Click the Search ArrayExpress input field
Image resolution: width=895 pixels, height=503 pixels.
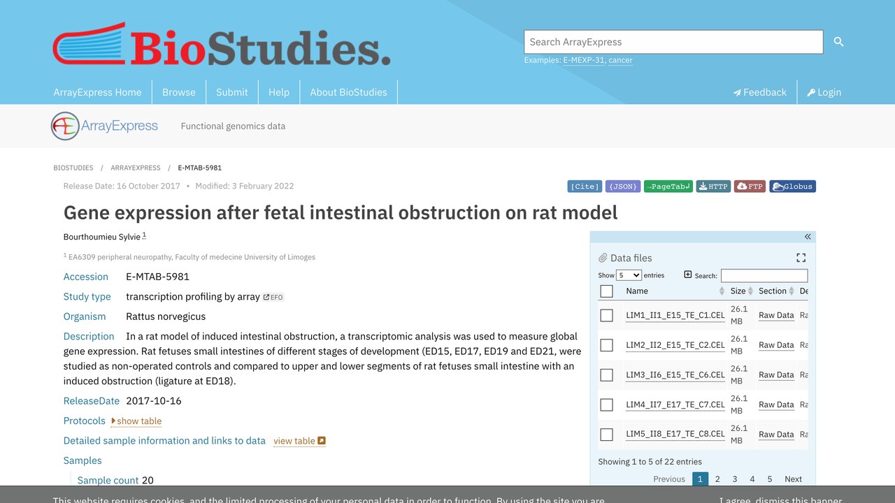pyautogui.click(x=673, y=42)
